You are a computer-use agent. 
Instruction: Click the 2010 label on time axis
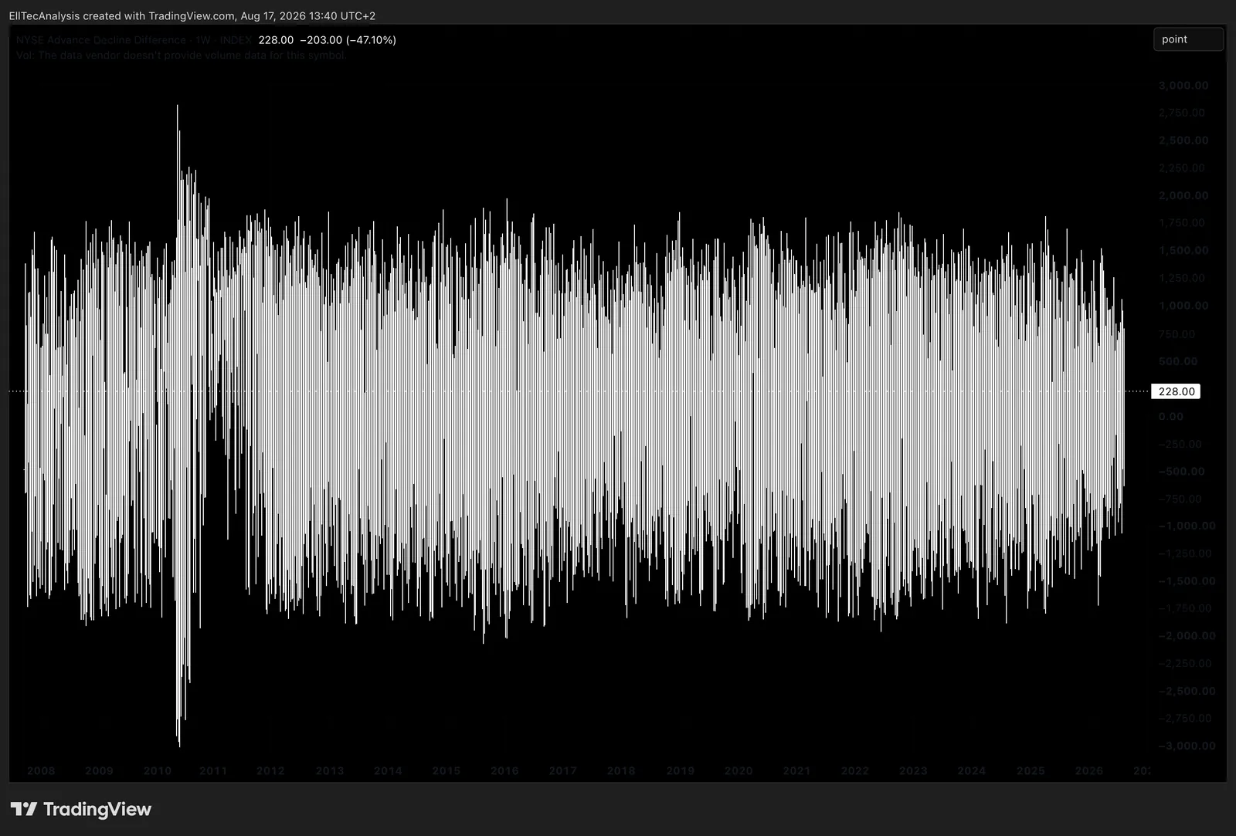click(x=158, y=770)
